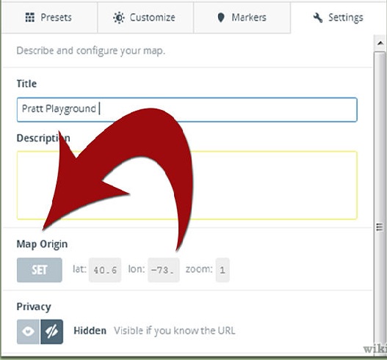This screenshot has width=387, height=360.
Task: Click the Hidden privacy status label
Action: [90, 331]
